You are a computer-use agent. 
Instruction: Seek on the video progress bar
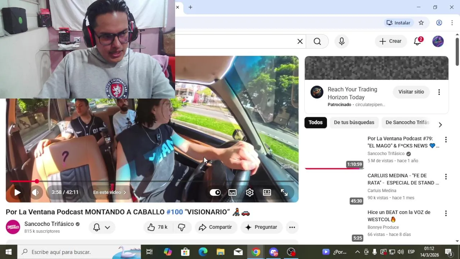[x=152, y=181]
